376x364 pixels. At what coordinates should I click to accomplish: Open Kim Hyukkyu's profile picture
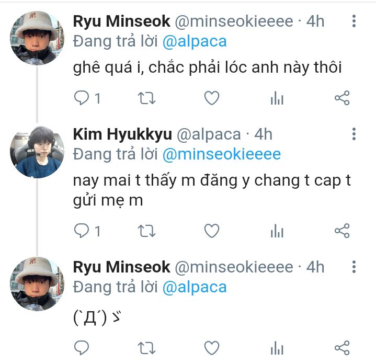tap(37, 151)
